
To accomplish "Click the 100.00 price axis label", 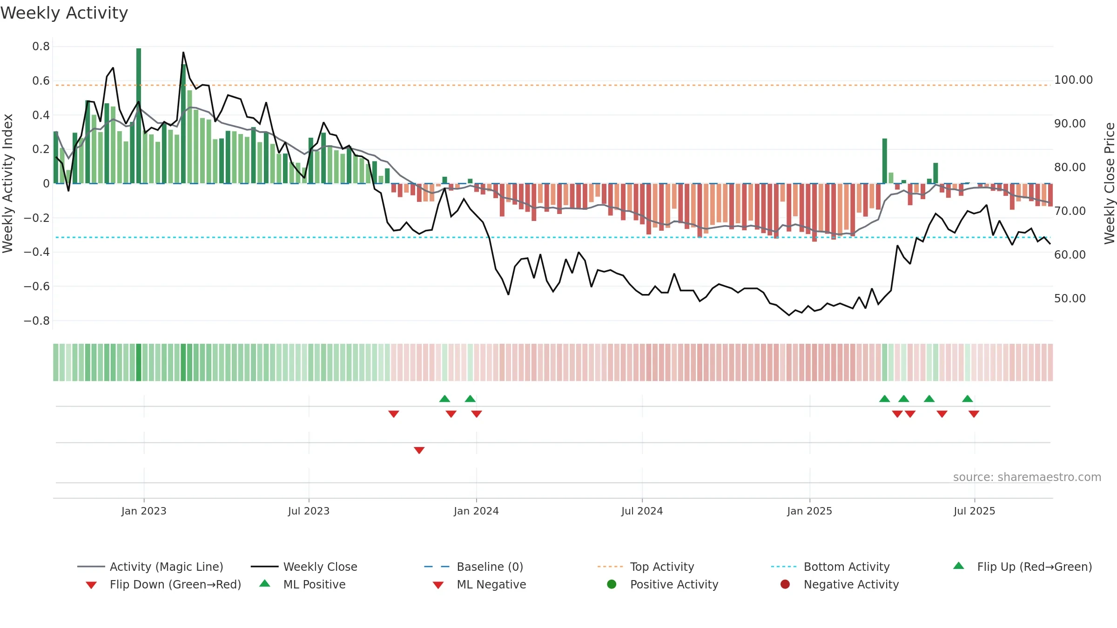I will (1073, 80).
